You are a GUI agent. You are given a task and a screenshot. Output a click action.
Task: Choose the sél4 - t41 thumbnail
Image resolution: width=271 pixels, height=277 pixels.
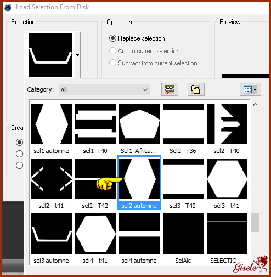[x=95, y=234]
